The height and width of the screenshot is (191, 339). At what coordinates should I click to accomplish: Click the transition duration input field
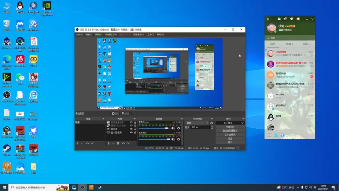pos(200,127)
